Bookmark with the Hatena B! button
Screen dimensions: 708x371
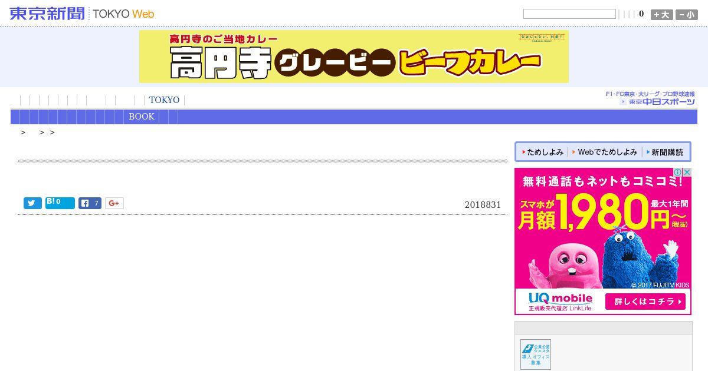pos(60,203)
